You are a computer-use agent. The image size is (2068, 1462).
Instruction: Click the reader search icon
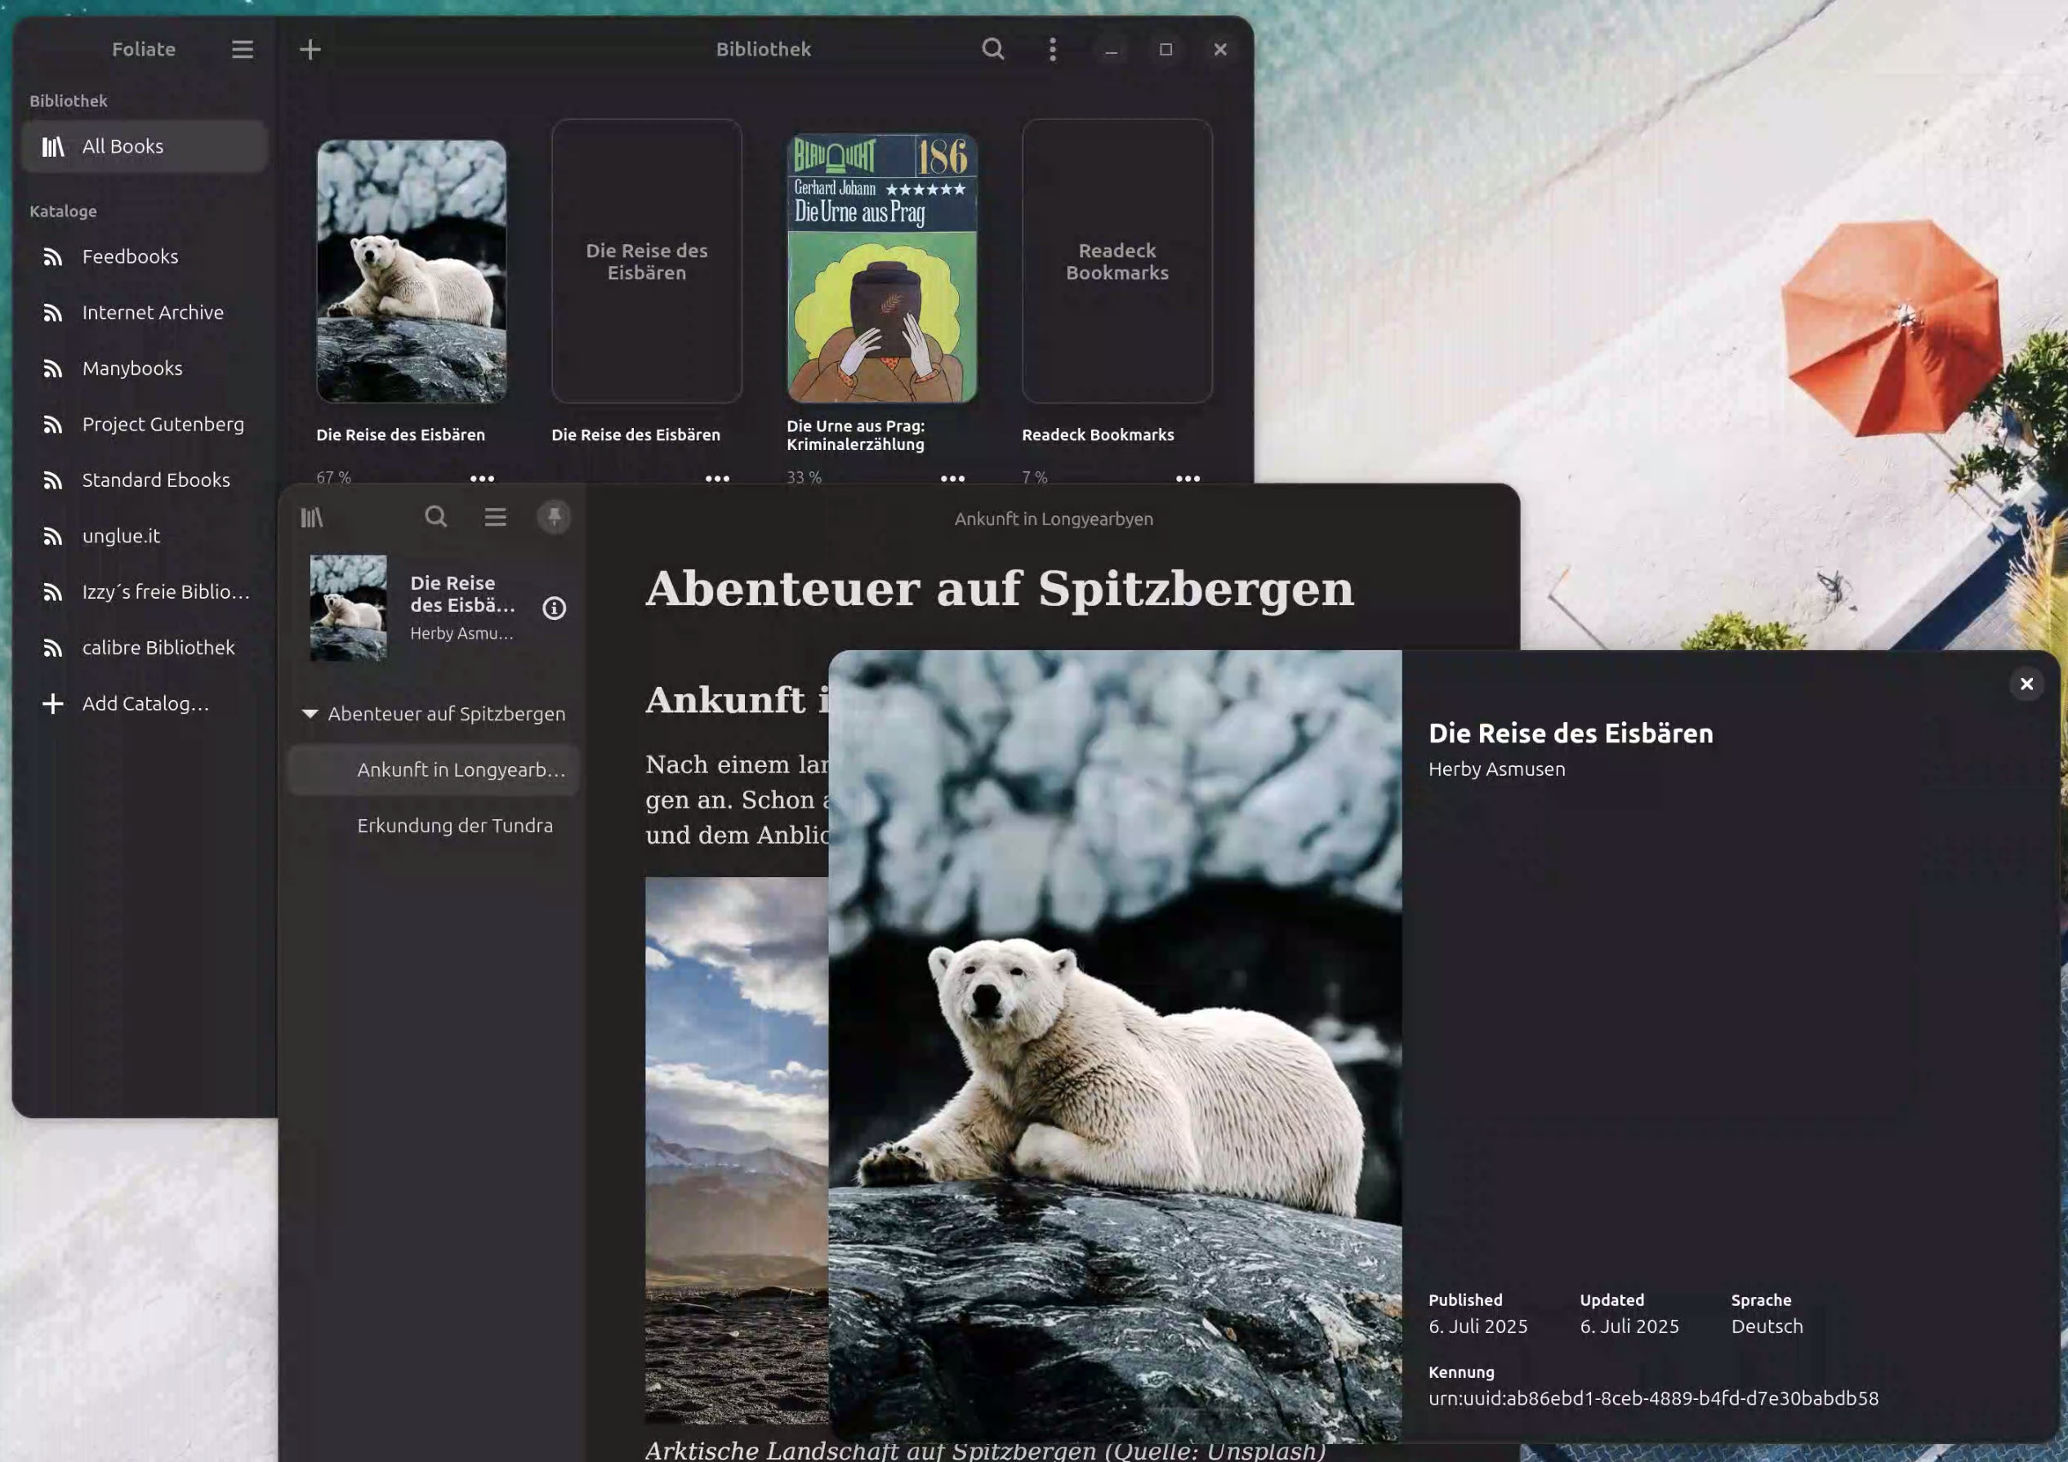[436, 517]
